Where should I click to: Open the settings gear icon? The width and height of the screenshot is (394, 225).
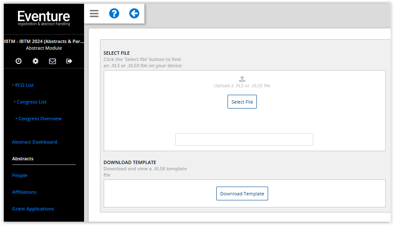[36, 61]
